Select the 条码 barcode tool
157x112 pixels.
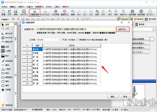5,47
